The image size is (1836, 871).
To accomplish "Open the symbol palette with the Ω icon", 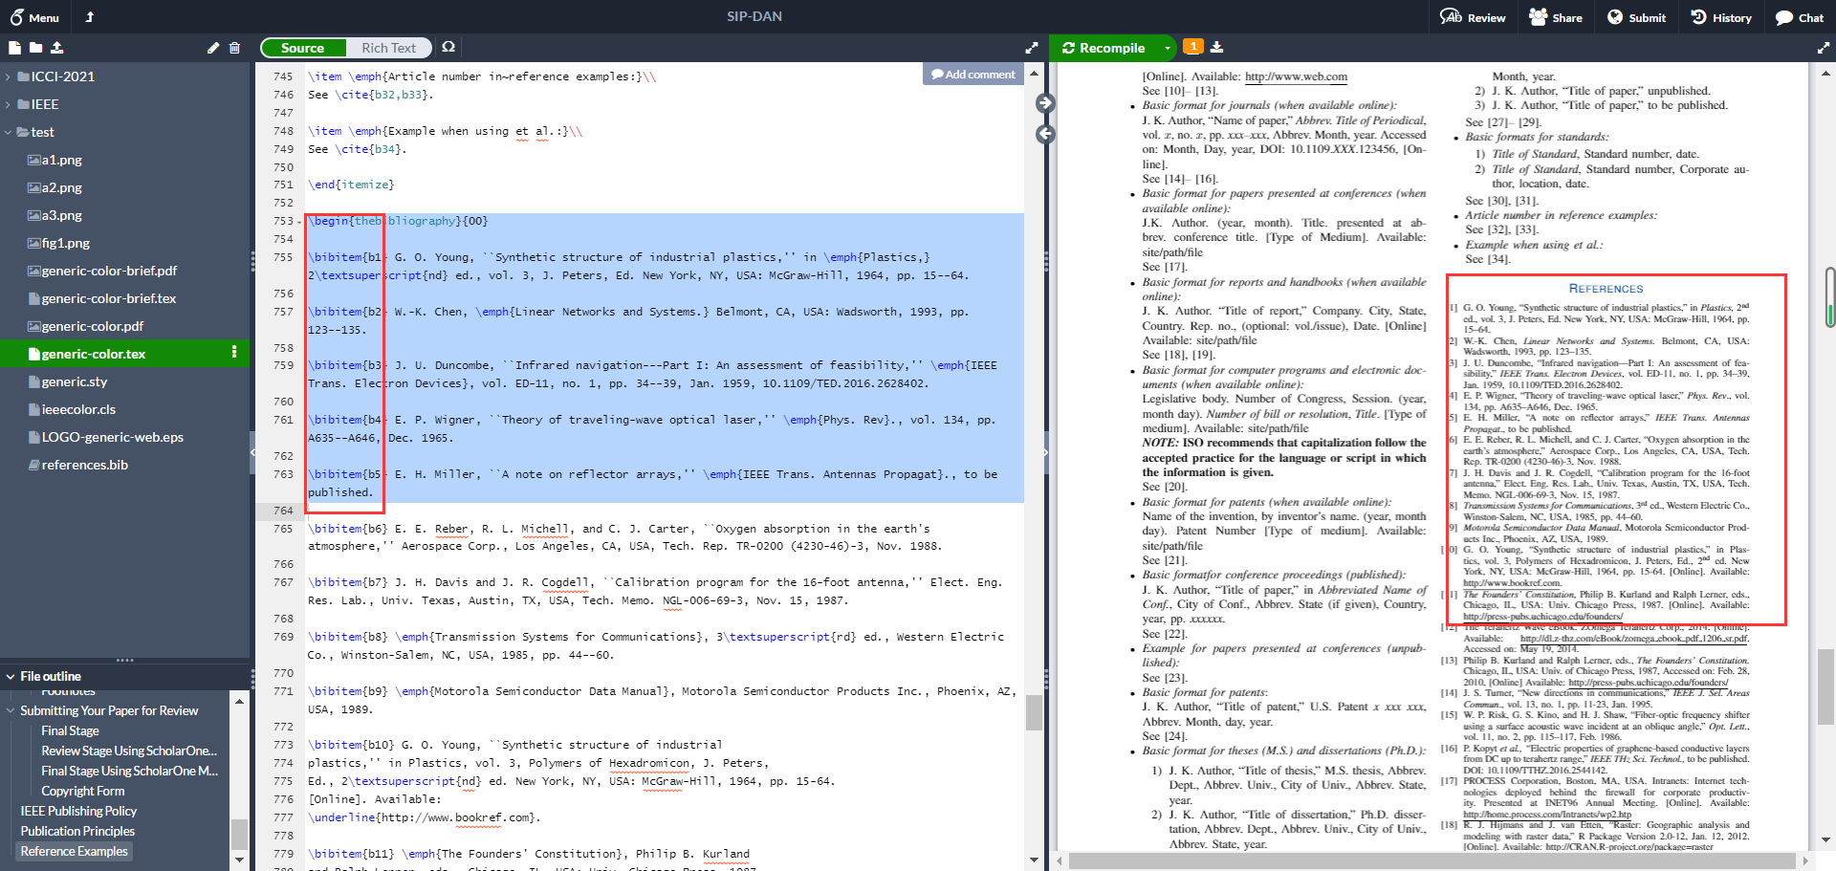I will [x=448, y=46].
